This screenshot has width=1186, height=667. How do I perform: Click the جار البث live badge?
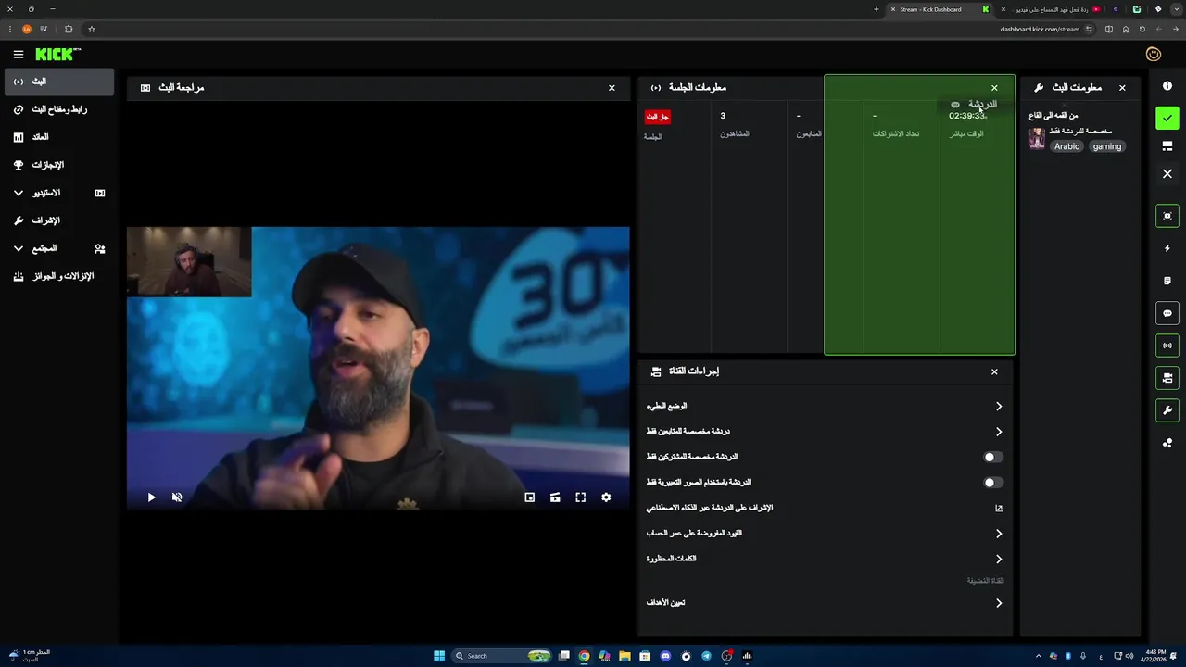(x=657, y=117)
